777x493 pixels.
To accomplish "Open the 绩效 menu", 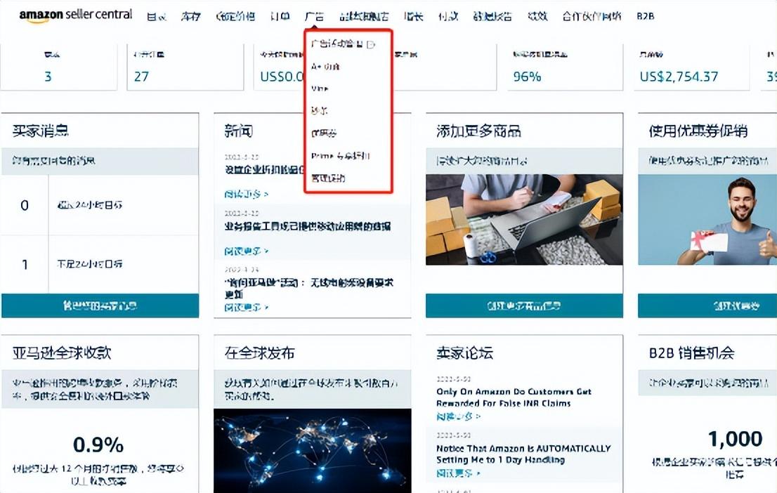I will [537, 15].
